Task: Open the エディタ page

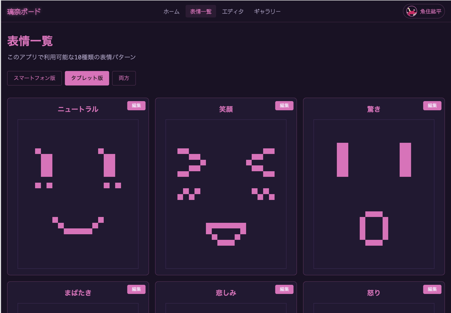Action: click(233, 11)
